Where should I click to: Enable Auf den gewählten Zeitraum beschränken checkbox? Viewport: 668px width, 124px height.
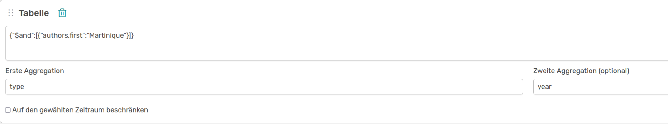click(x=8, y=110)
